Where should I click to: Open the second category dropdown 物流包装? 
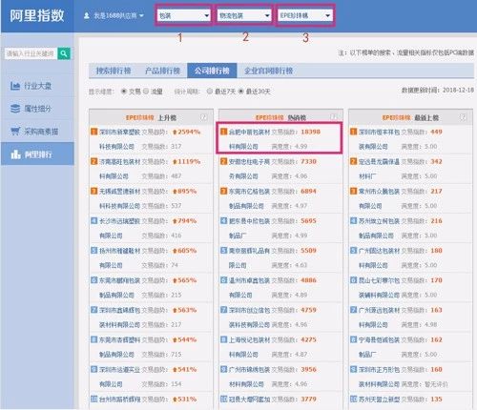pyautogui.click(x=244, y=15)
